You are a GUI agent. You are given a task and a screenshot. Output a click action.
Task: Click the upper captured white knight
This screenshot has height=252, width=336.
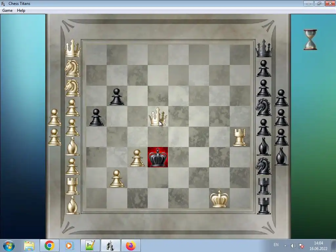coord(73,68)
